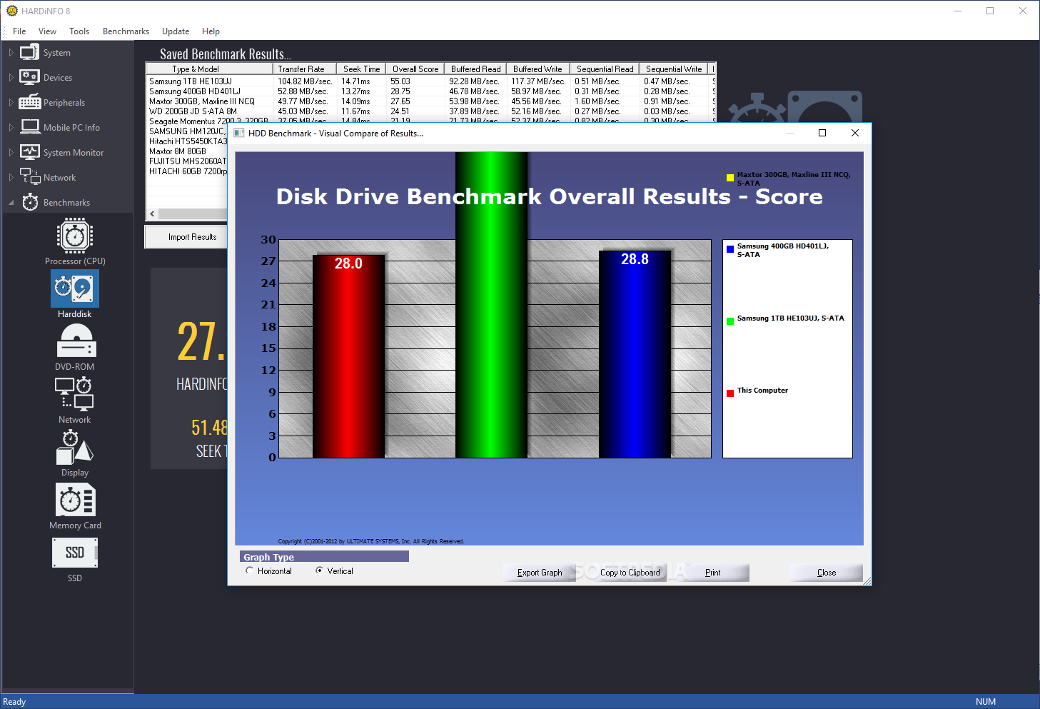1040x709 pixels.
Task: Minimize the HARDiNFO 8 main window
Action: coord(958,11)
